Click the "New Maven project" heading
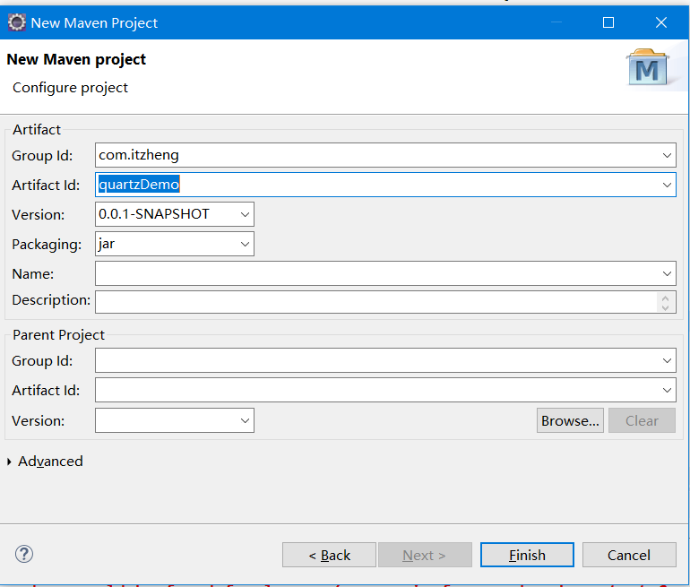This screenshot has height=587, width=690. coord(76,59)
